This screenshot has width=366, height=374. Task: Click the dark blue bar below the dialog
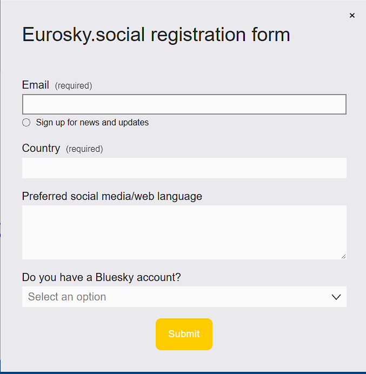click(183, 372)
